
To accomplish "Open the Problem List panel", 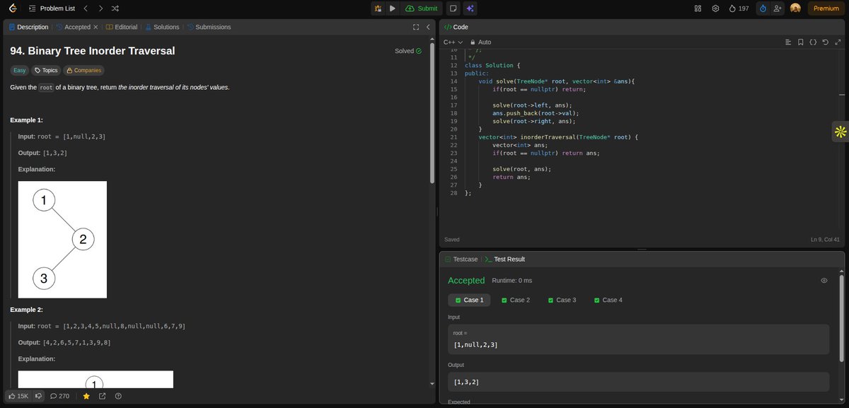I will coord(52,8).
